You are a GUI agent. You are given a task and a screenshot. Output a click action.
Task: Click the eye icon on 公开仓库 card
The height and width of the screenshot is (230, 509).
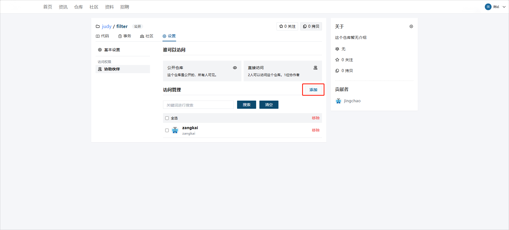(x=235, y=68)
